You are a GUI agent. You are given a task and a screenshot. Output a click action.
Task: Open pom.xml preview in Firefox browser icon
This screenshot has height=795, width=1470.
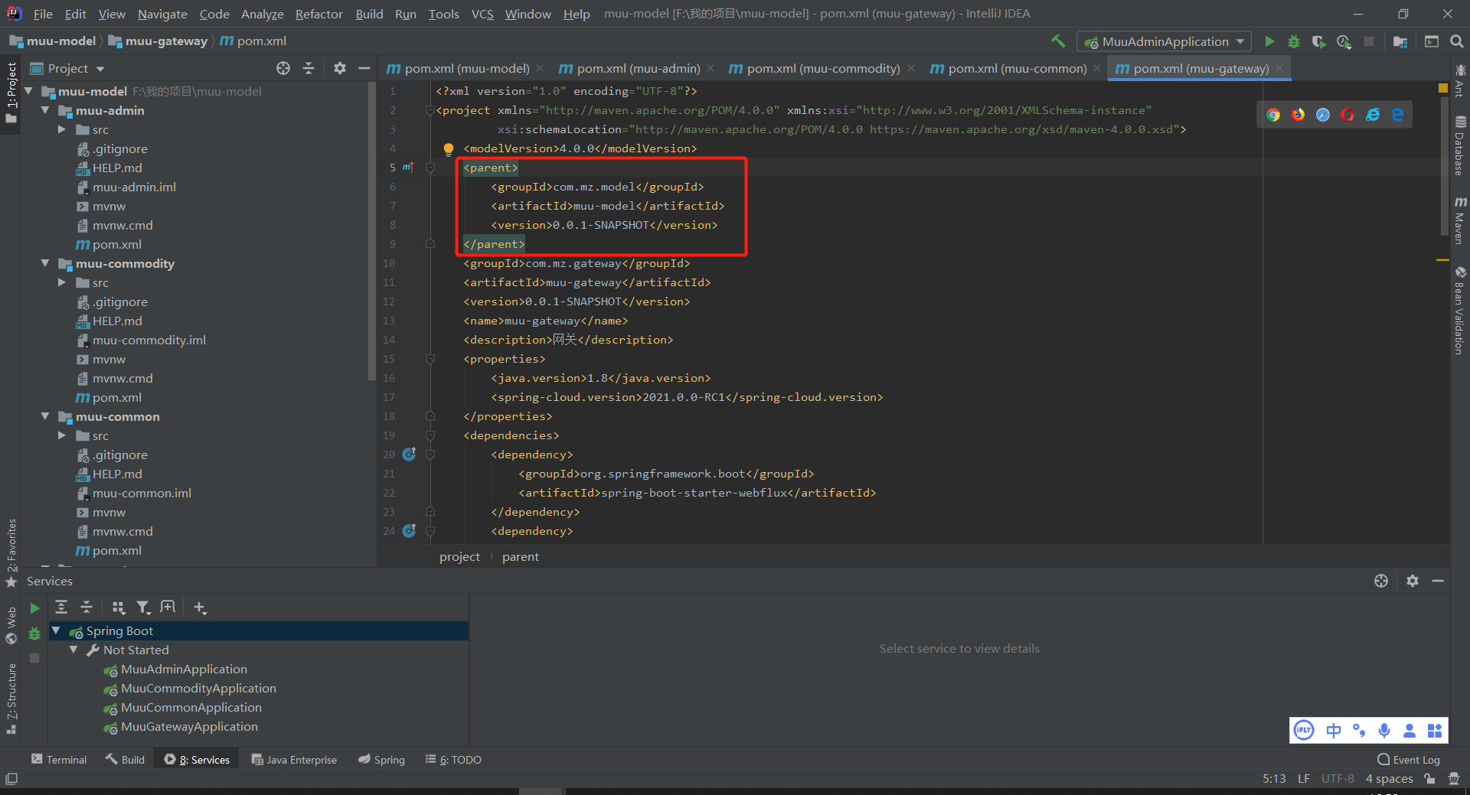point(1298,115)
